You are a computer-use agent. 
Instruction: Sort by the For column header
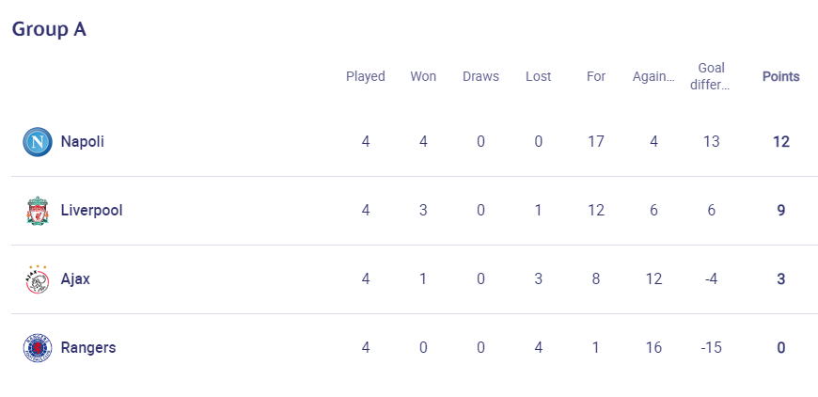pos(596,76)
